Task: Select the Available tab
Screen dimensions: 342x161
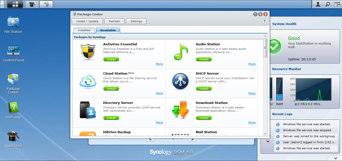Action: coord(108,30)
